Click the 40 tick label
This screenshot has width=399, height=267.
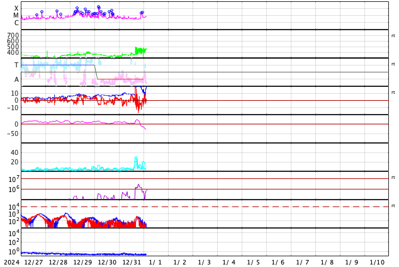[14, 152]
